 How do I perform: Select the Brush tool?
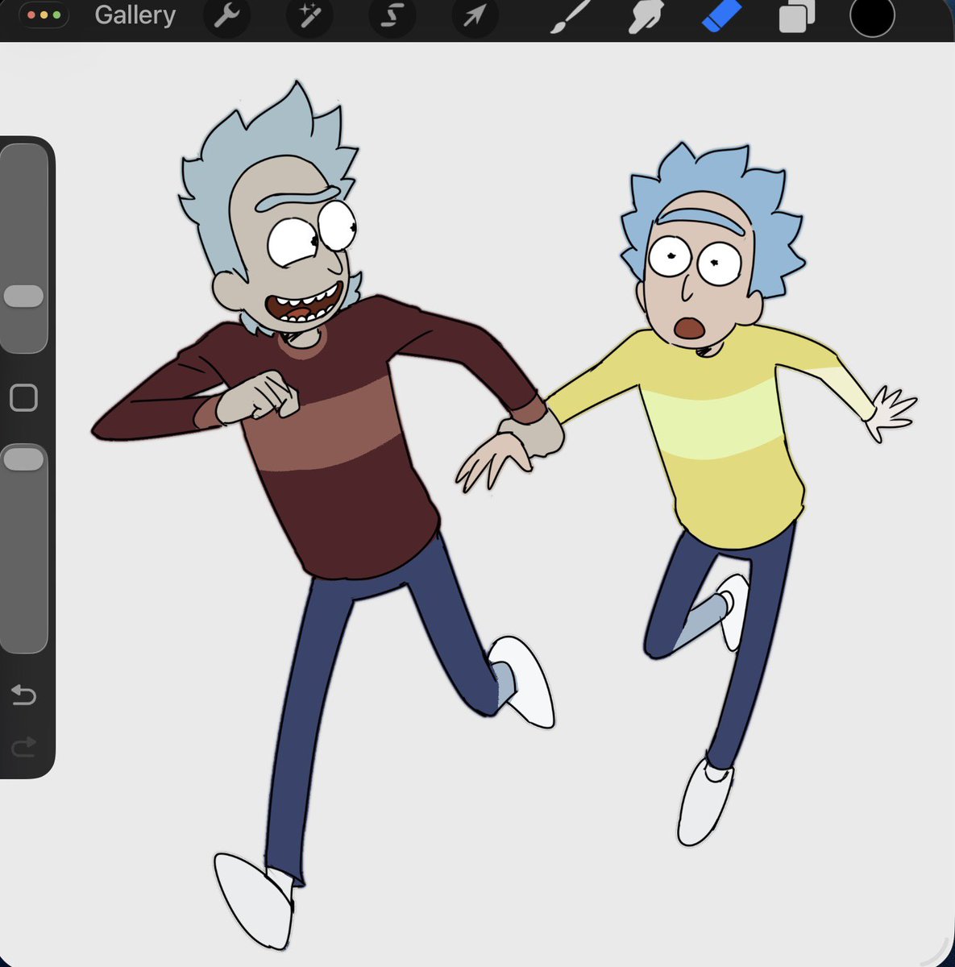coord(571,17)
